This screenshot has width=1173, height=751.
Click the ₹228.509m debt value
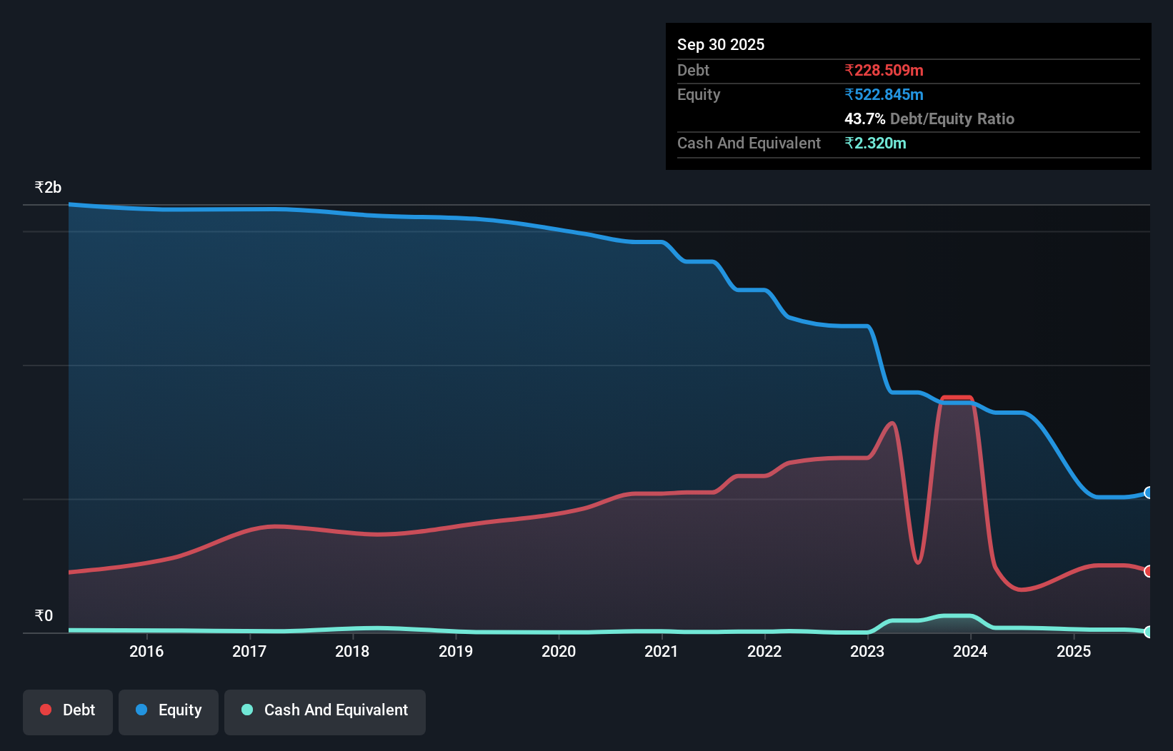(884, 70)
